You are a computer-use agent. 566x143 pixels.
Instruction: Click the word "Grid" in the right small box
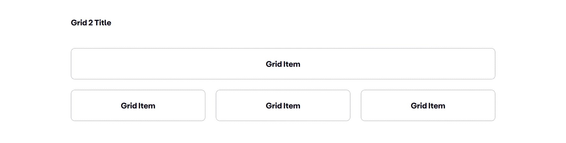tap(419, 106)
